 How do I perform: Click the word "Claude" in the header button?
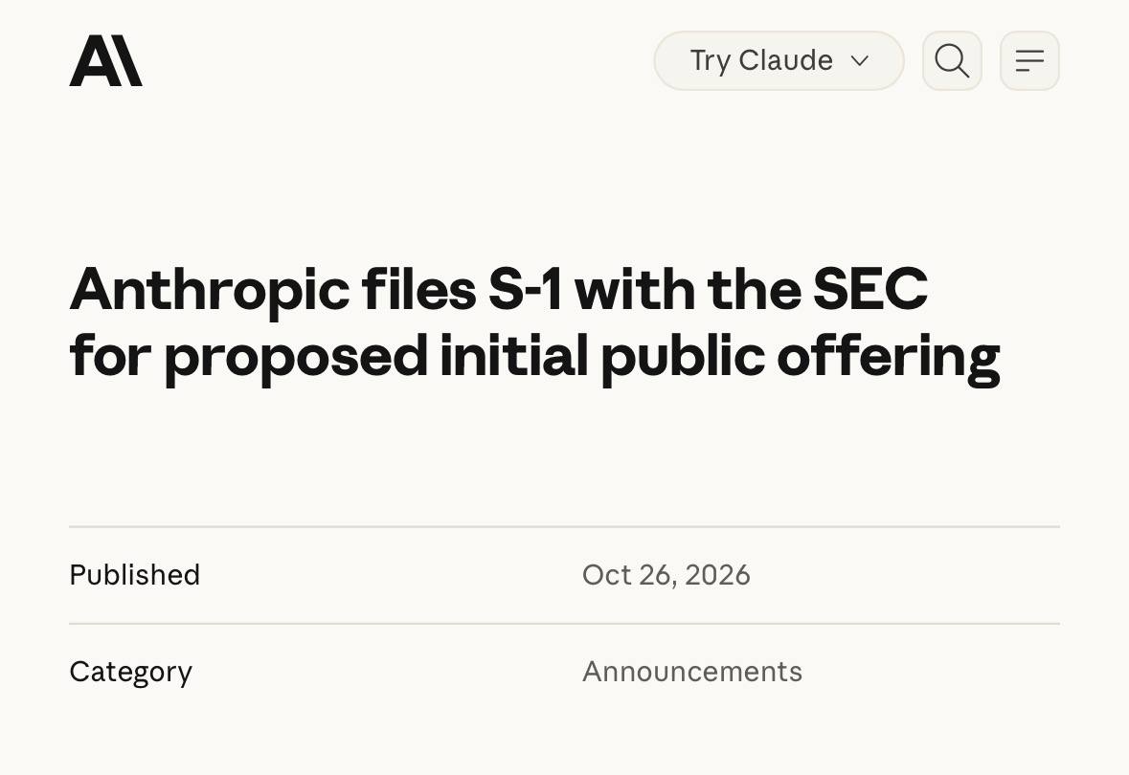(786, 60)
